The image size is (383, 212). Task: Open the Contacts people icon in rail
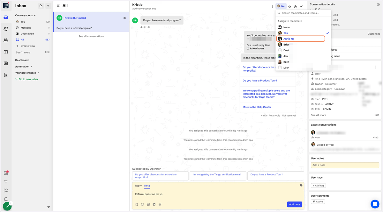(6, 40)
